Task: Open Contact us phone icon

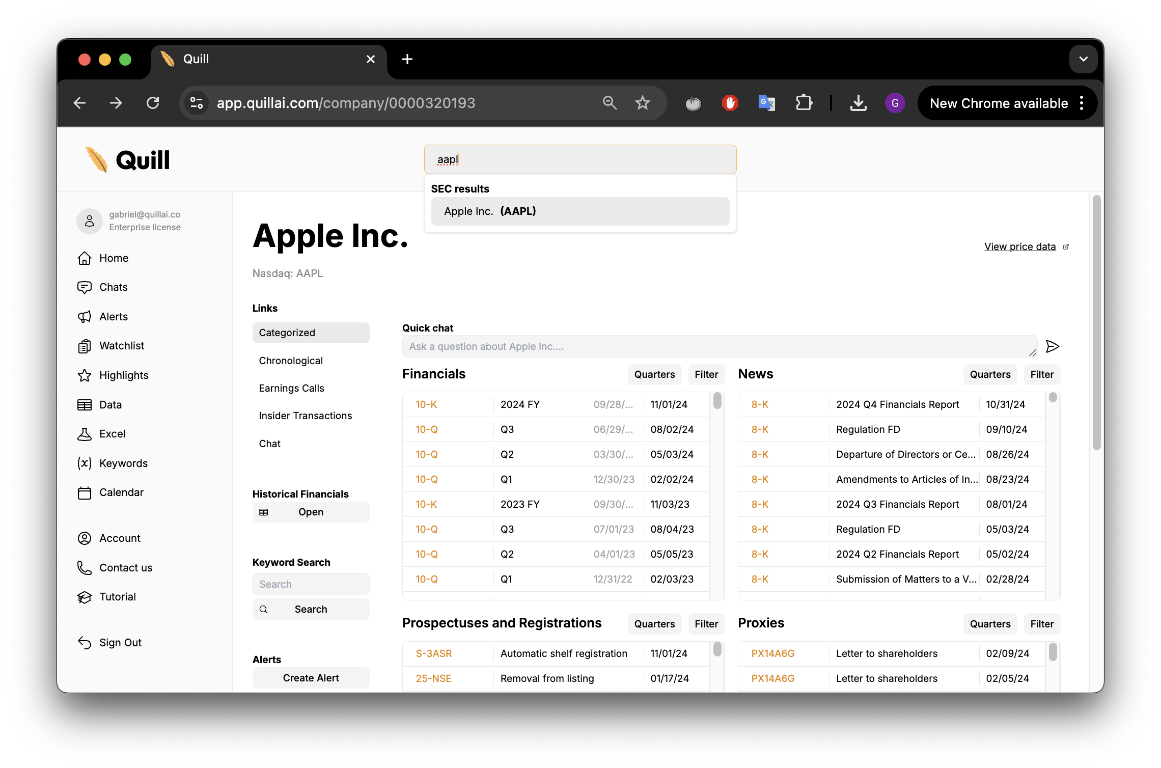Action: (85, 568)
